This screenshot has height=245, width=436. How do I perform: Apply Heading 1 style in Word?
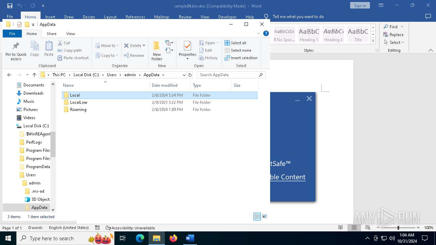pos(309,34)
